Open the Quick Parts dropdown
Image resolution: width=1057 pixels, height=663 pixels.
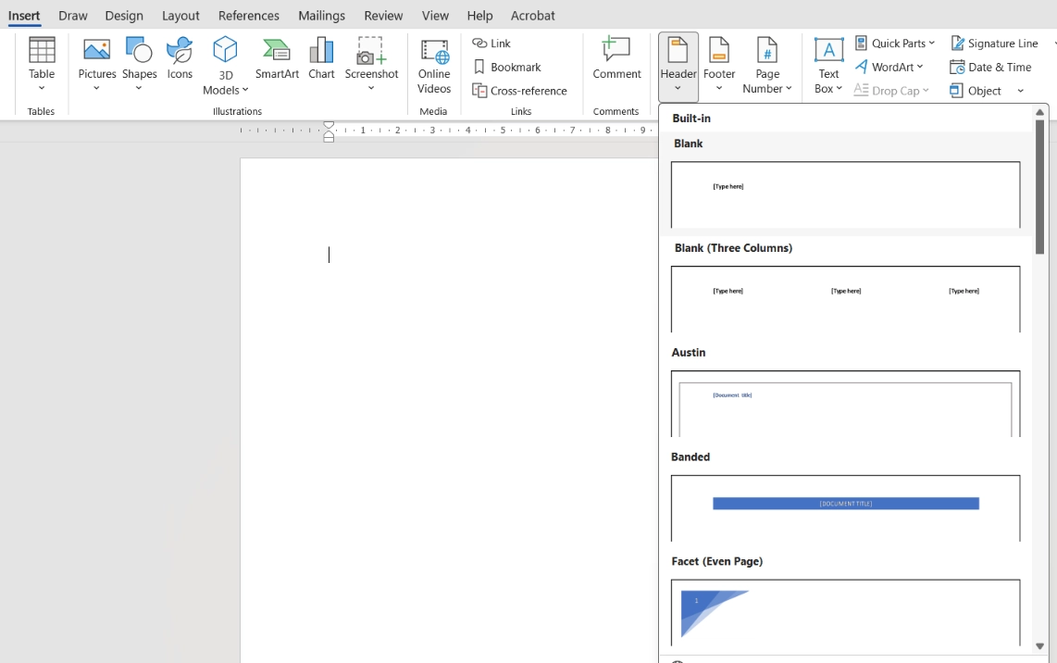click(895, 44)
